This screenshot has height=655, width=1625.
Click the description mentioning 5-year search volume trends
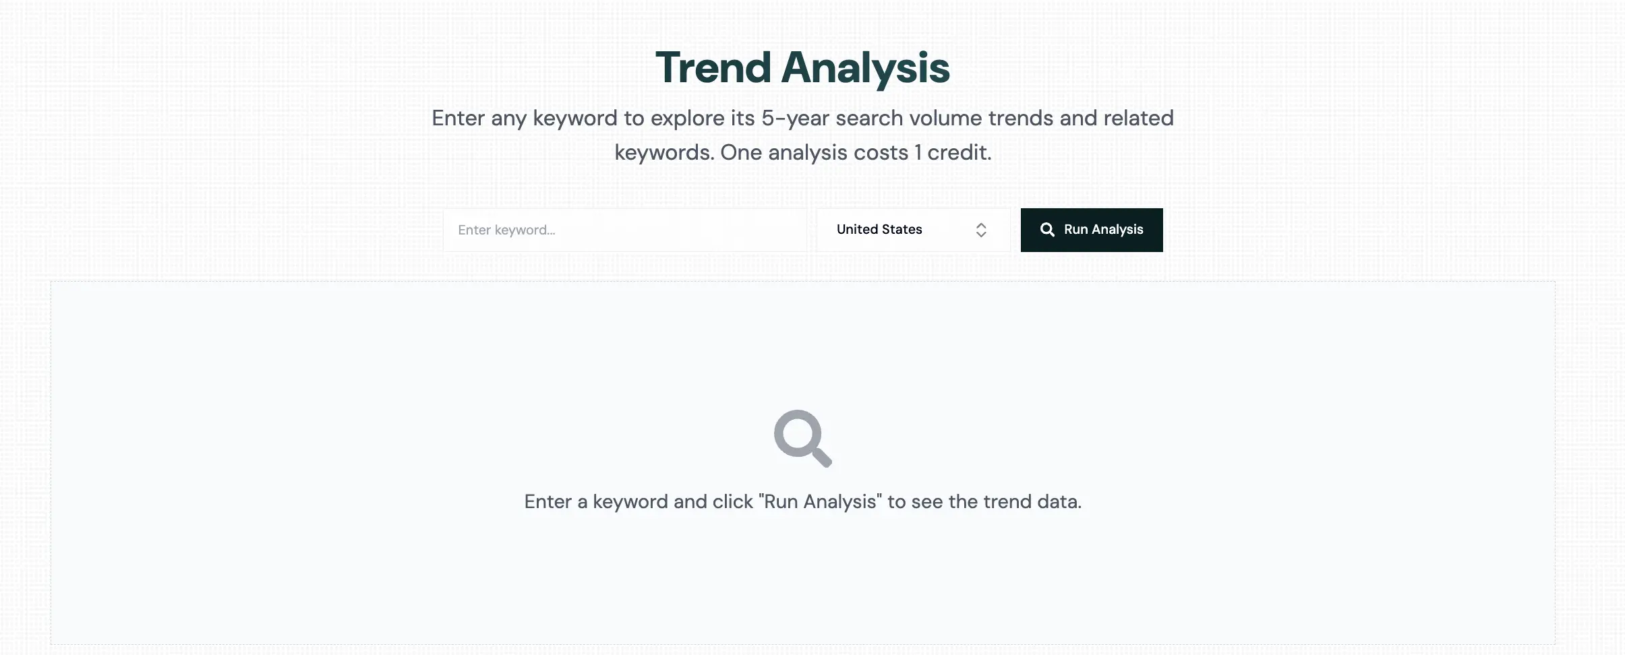coord(802,135)
